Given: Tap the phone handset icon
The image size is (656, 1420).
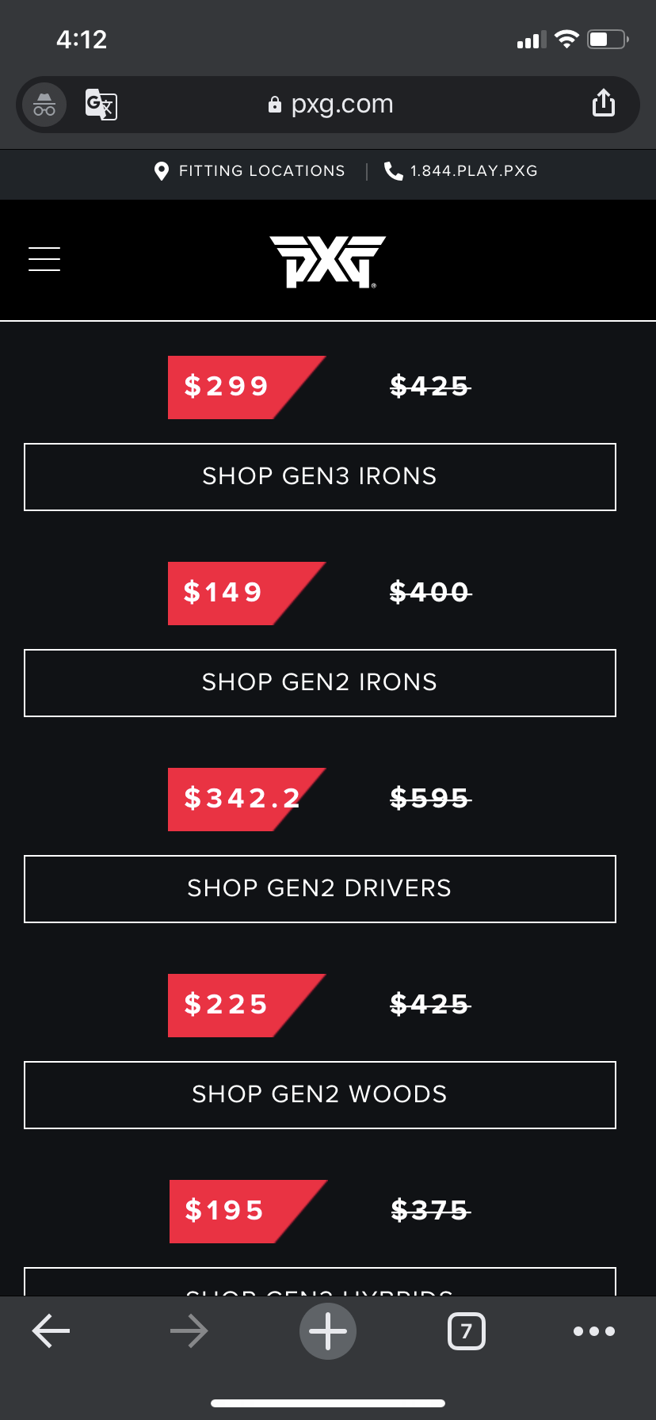Looking at the screenshot, I should 393,171.
